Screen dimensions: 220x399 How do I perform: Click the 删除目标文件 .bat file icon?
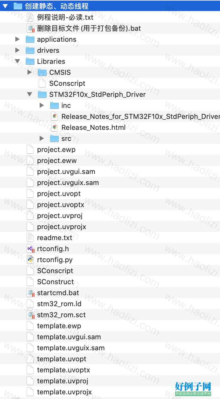[30, 28]
